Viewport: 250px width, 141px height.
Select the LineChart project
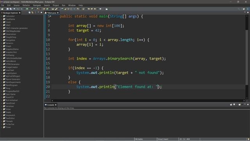[10, 70]
